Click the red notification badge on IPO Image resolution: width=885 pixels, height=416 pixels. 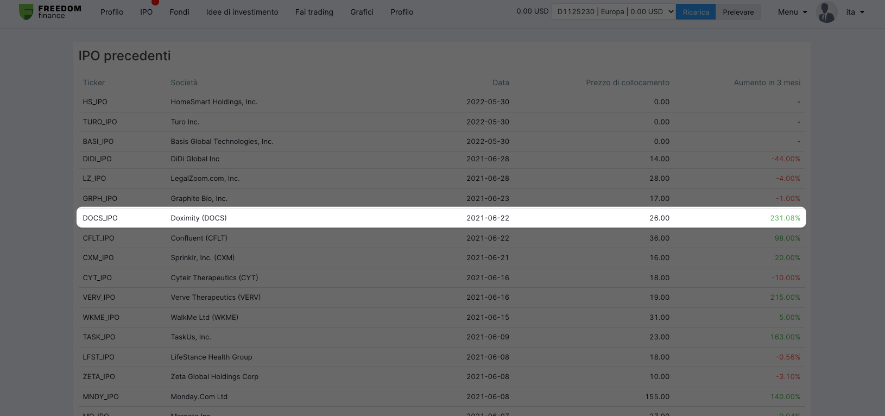point(155,2)
